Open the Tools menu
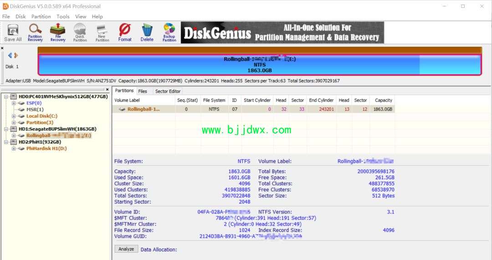 point(63,17)
